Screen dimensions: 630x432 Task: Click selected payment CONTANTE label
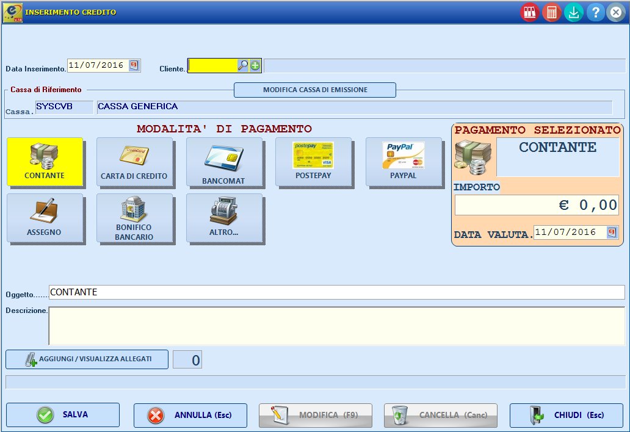pyautogui.click(x=558, y=157)
